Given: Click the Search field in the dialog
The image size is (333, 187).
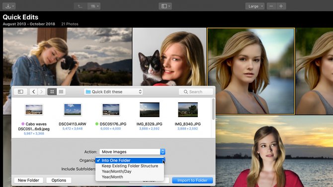Looking at the screenshot, I should tap(196, 92).
